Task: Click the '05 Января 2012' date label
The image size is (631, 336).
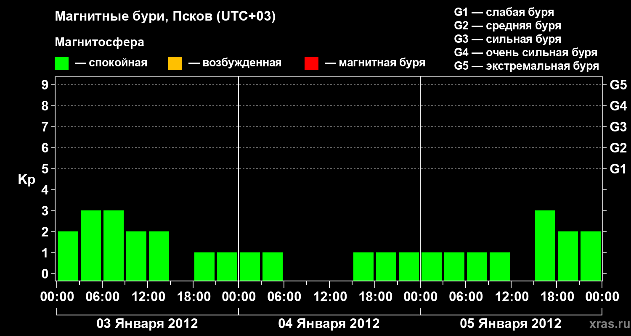Action: [511, 324]
